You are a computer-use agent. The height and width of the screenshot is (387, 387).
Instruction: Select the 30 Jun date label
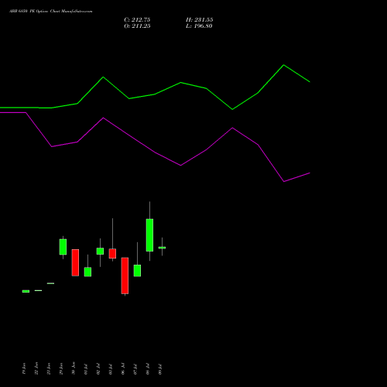pyautogui.click(x=74, y=368)
